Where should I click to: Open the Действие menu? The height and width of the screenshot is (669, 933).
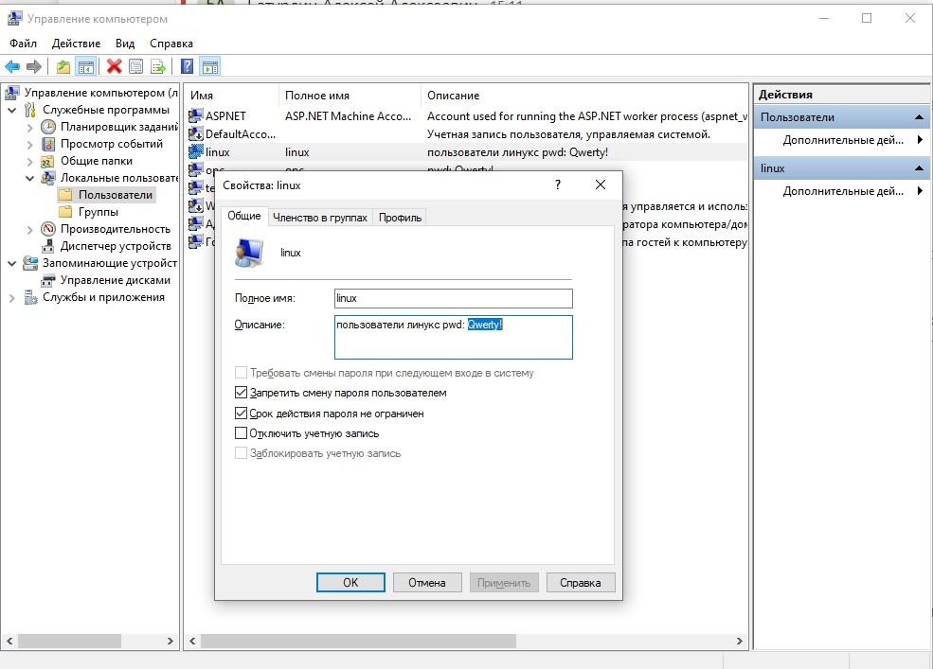[76, 44]
